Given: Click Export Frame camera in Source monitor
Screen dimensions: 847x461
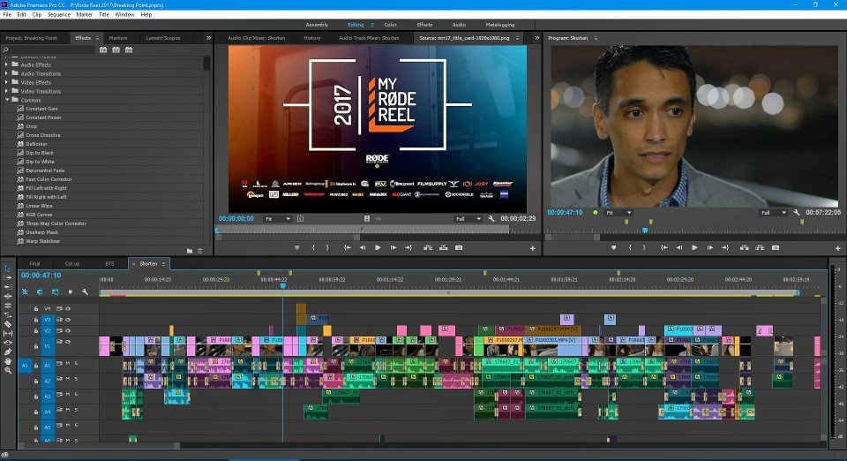Looking at the screenshot, I should coord(459,247).
